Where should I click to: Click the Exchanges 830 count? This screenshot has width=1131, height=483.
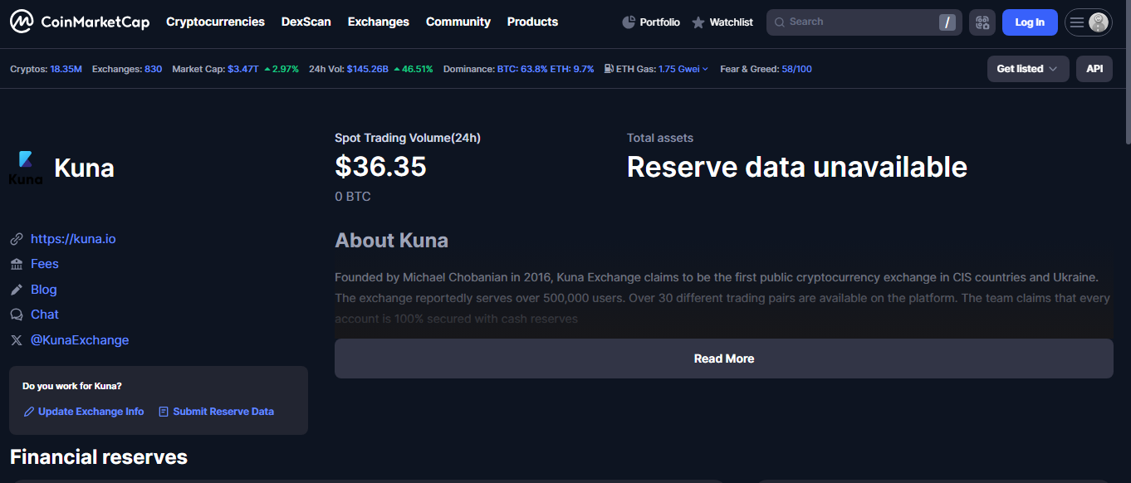[x=153, y=69]
